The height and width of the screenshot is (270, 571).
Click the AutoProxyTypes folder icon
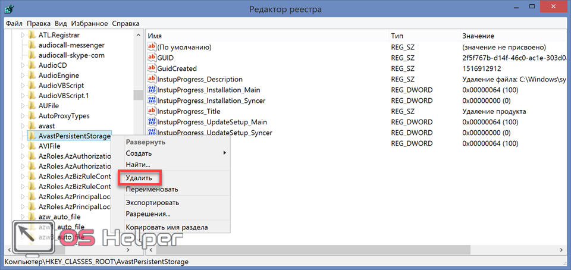click(x=32, y=116)
